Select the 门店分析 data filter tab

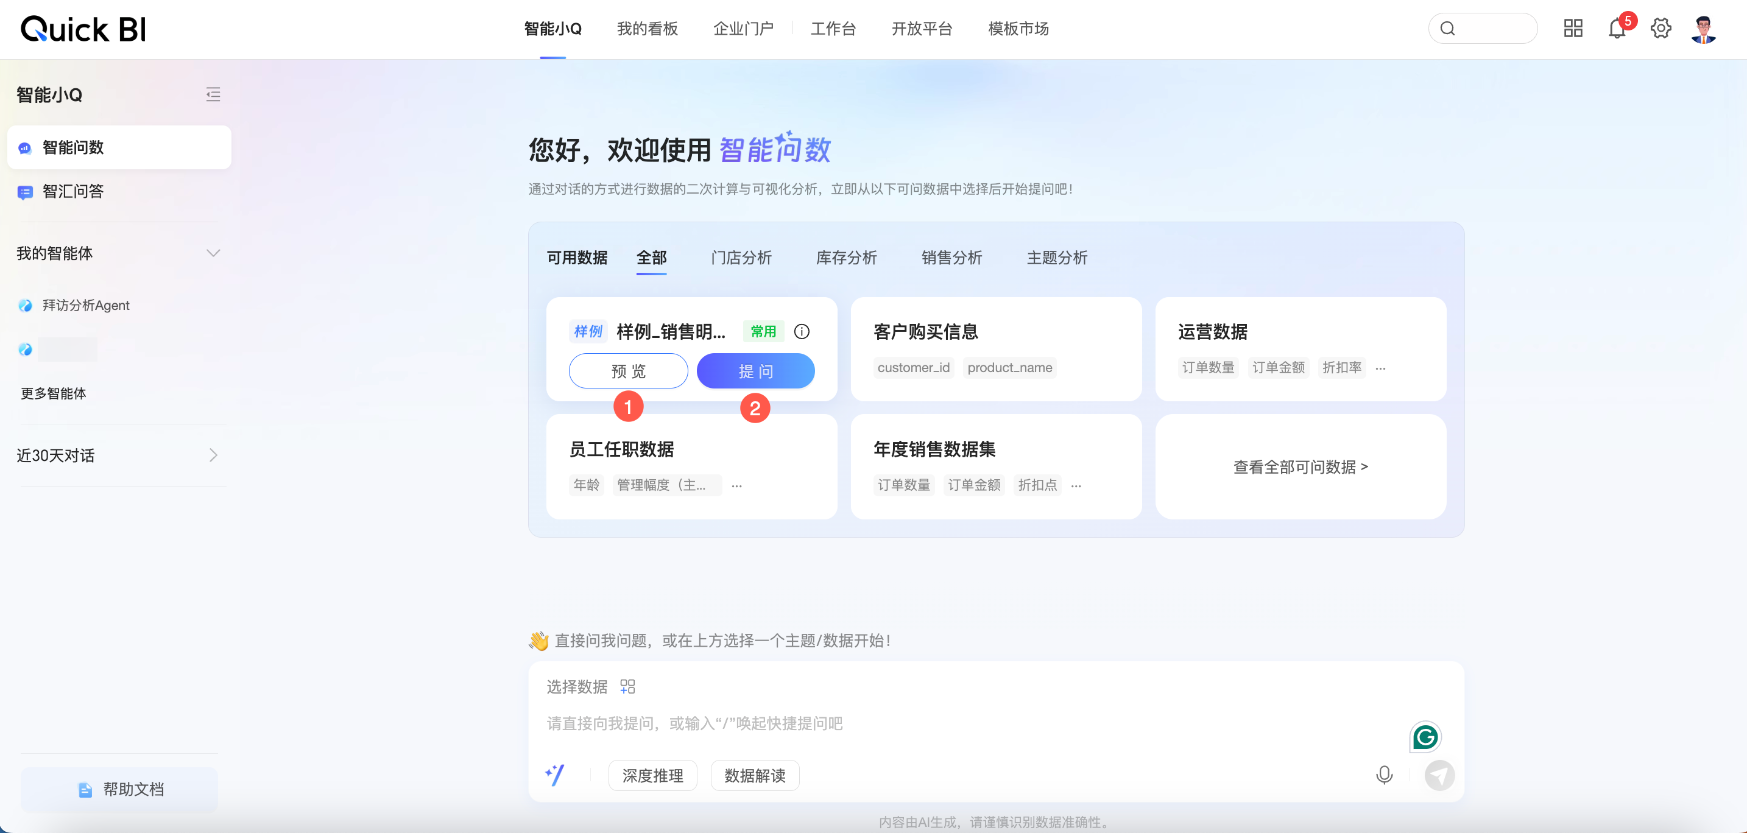tap(741, 258)
